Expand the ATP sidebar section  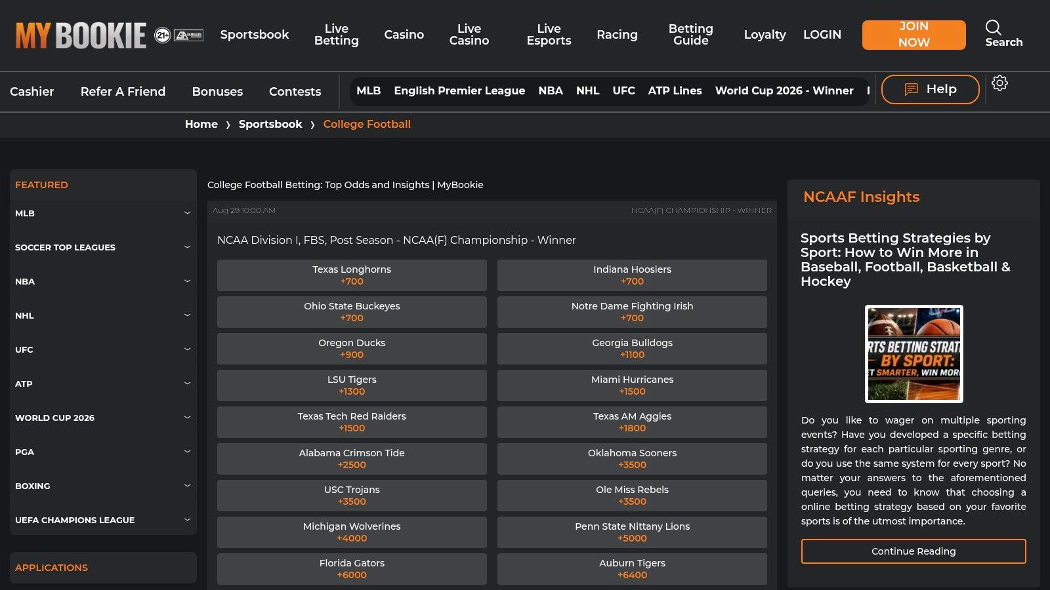coord(103,383)
